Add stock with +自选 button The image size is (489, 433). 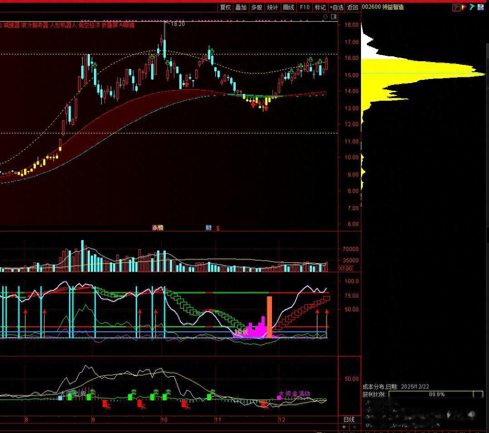336,7
